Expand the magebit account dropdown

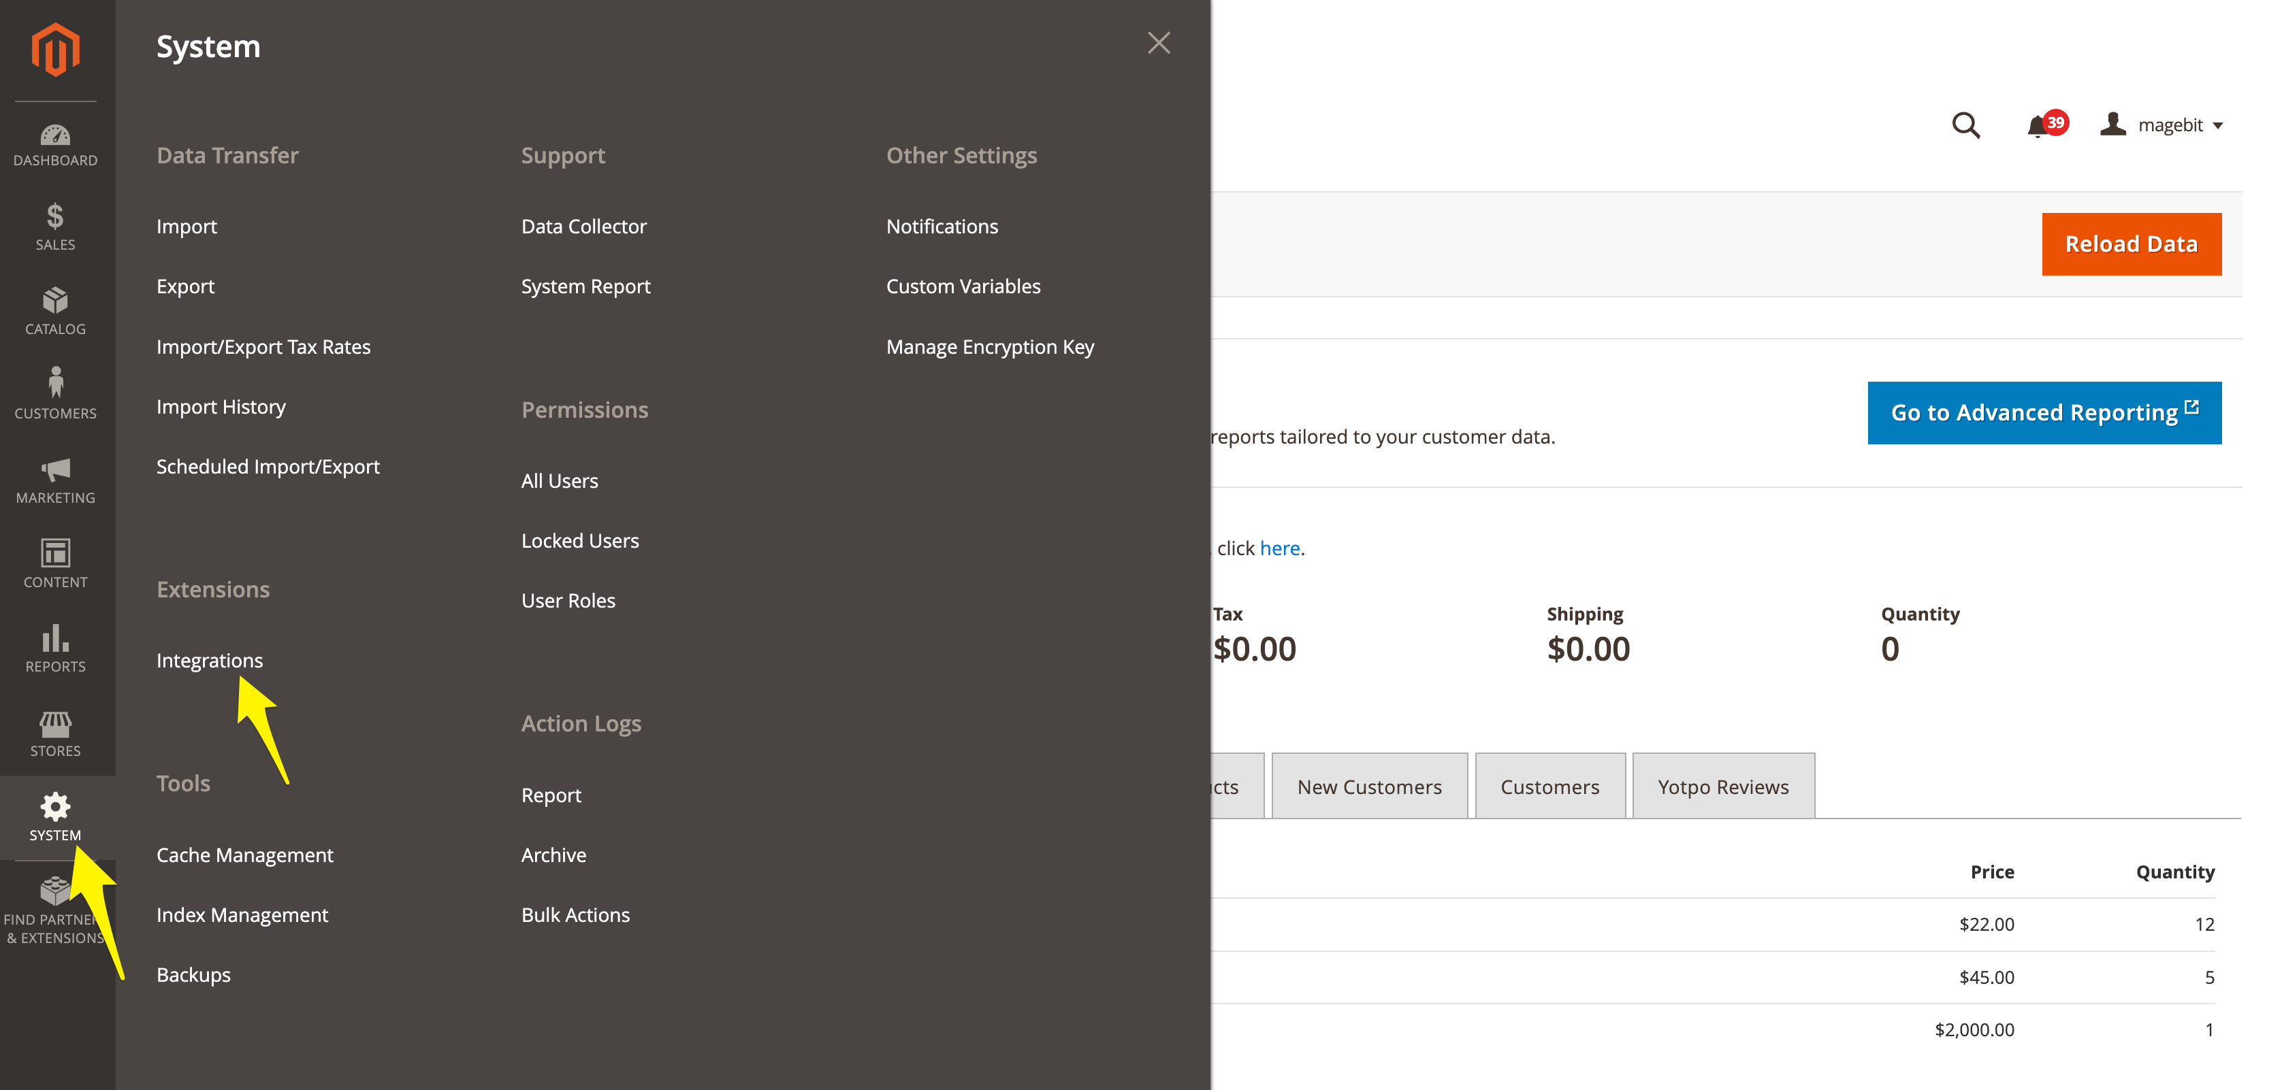pos(2162,125)
